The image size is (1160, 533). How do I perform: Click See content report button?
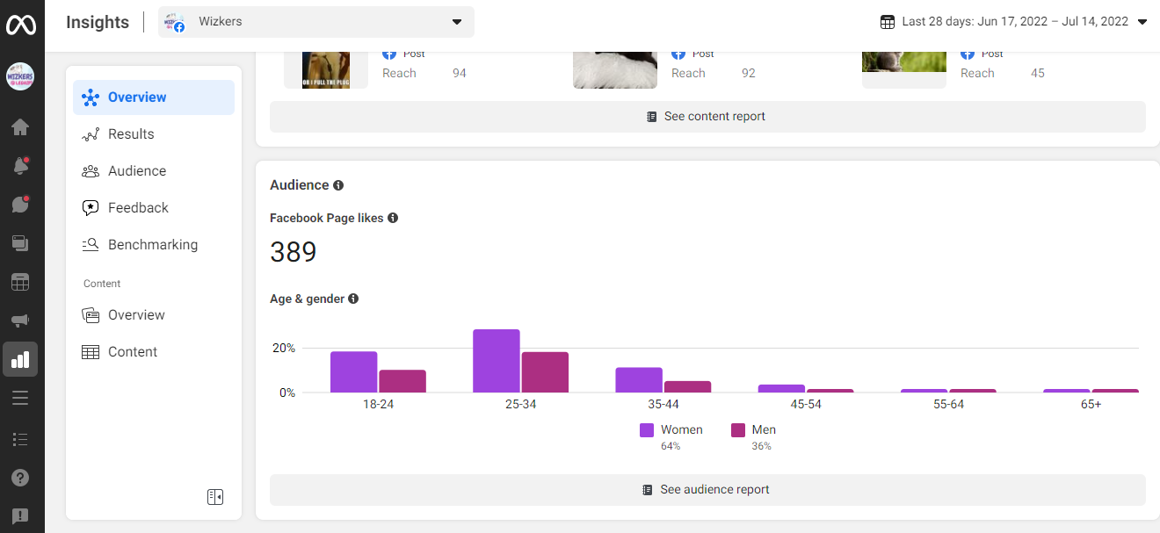click(x=707, y=117)
